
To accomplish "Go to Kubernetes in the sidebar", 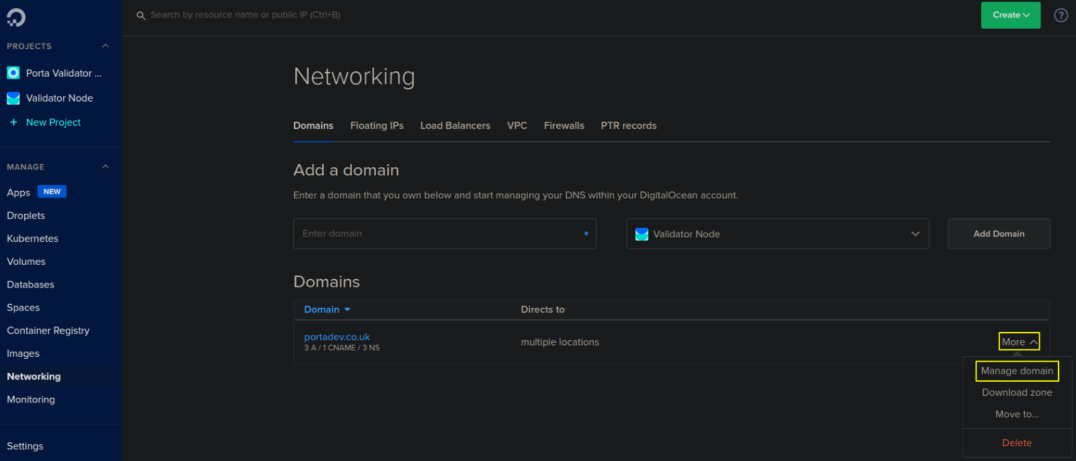I will [x=32, y=239].
